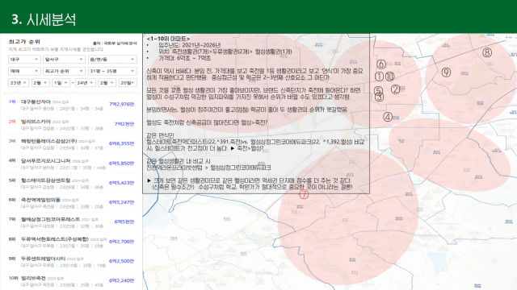Click the circled ① map marker
517x290 pixels.
(x=379, y=77)
